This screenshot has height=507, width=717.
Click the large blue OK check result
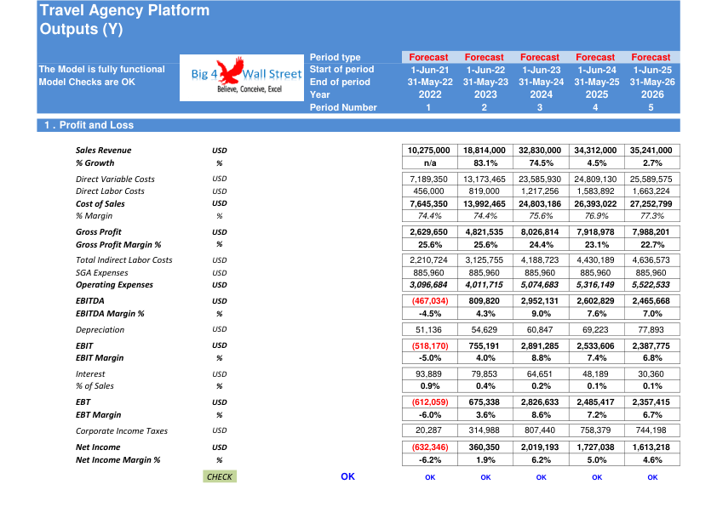coord(347,476)
